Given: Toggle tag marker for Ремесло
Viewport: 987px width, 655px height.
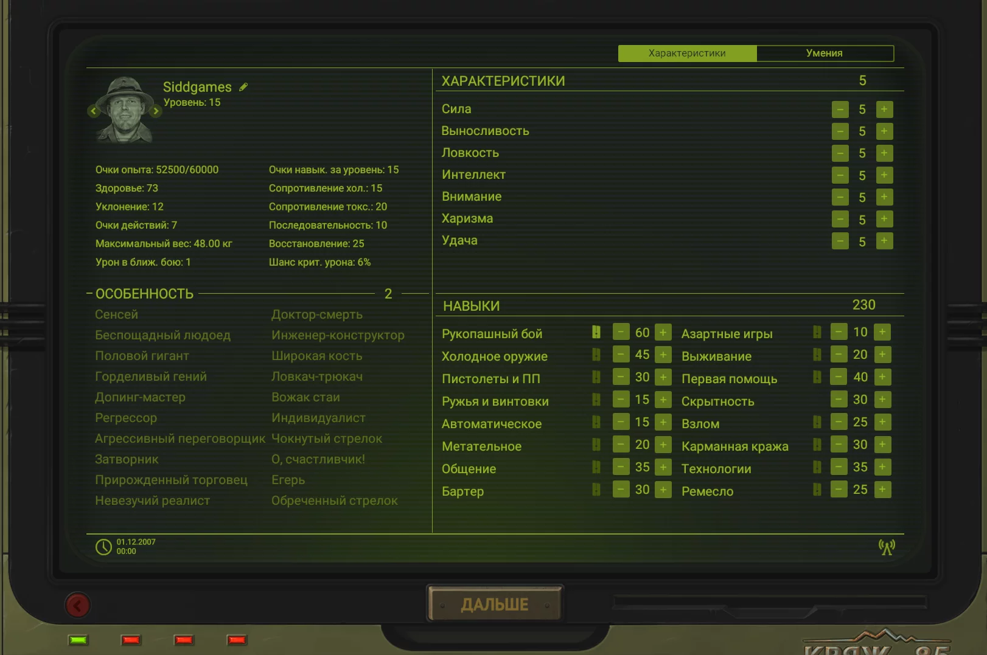Looking at the screenshot, I should 817,490.
